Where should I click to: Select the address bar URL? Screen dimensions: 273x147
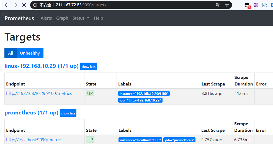click(81, 5)
